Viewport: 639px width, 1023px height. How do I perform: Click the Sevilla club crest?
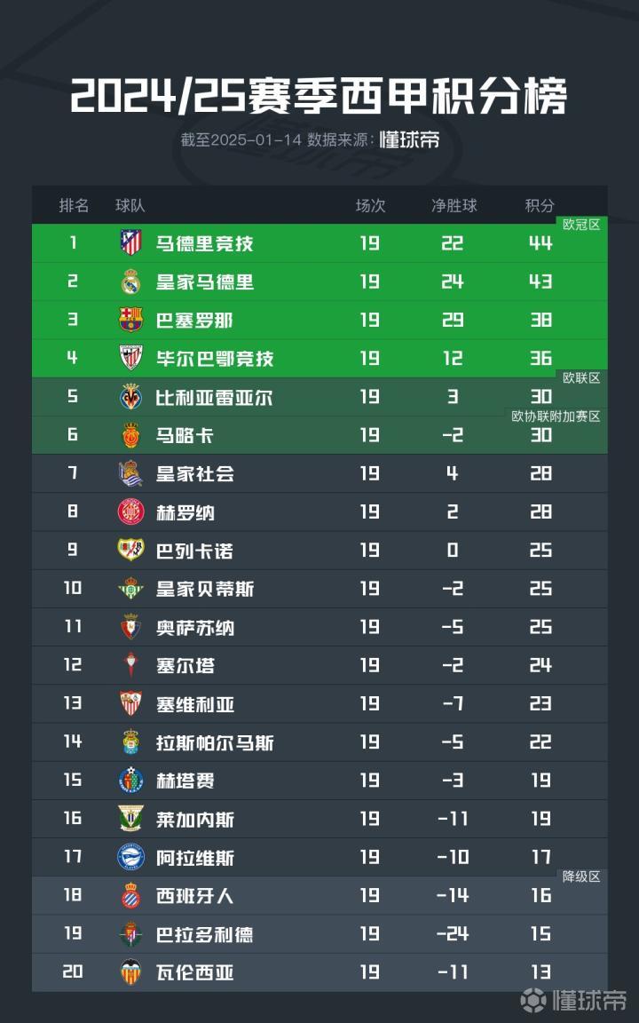coord(130,704)
